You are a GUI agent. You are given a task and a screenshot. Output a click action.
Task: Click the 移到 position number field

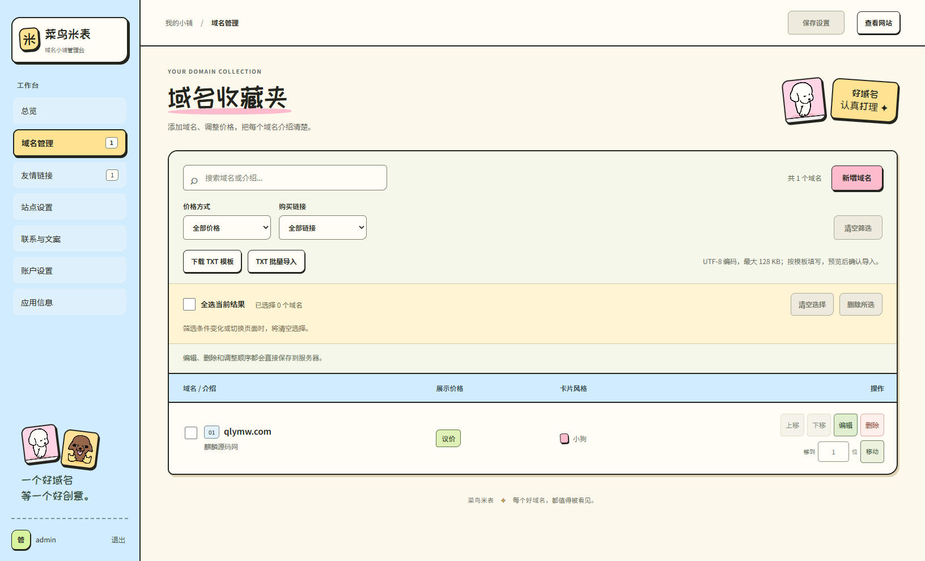tap(833, 452)
